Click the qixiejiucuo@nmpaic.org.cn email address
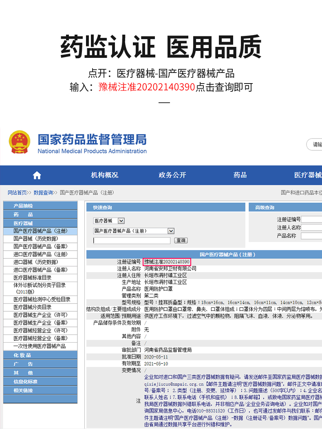Screen dimensions: 322x445 pos(174,384)
